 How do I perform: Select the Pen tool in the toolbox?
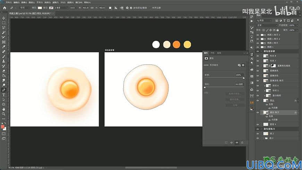click(x=4, y=90)
